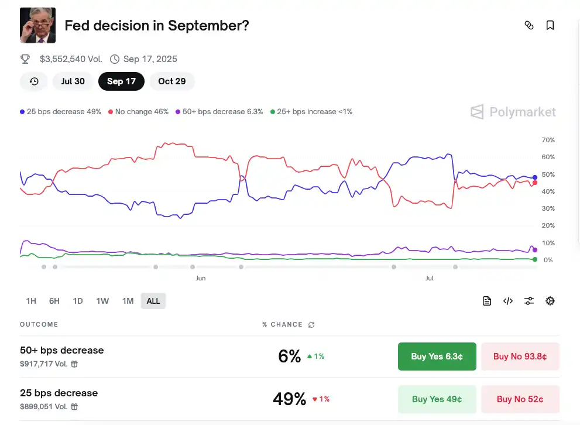Choose the ALL time range
Image resolution: width=580 pixels, height=425 pixels.
(x=153, y=301)
